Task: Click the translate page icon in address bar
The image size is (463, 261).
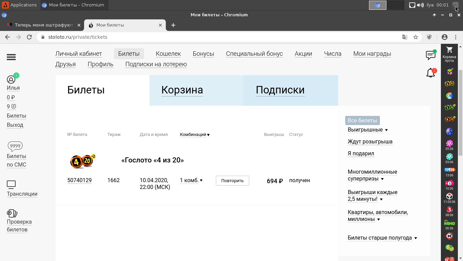Action: pos(405,37)
